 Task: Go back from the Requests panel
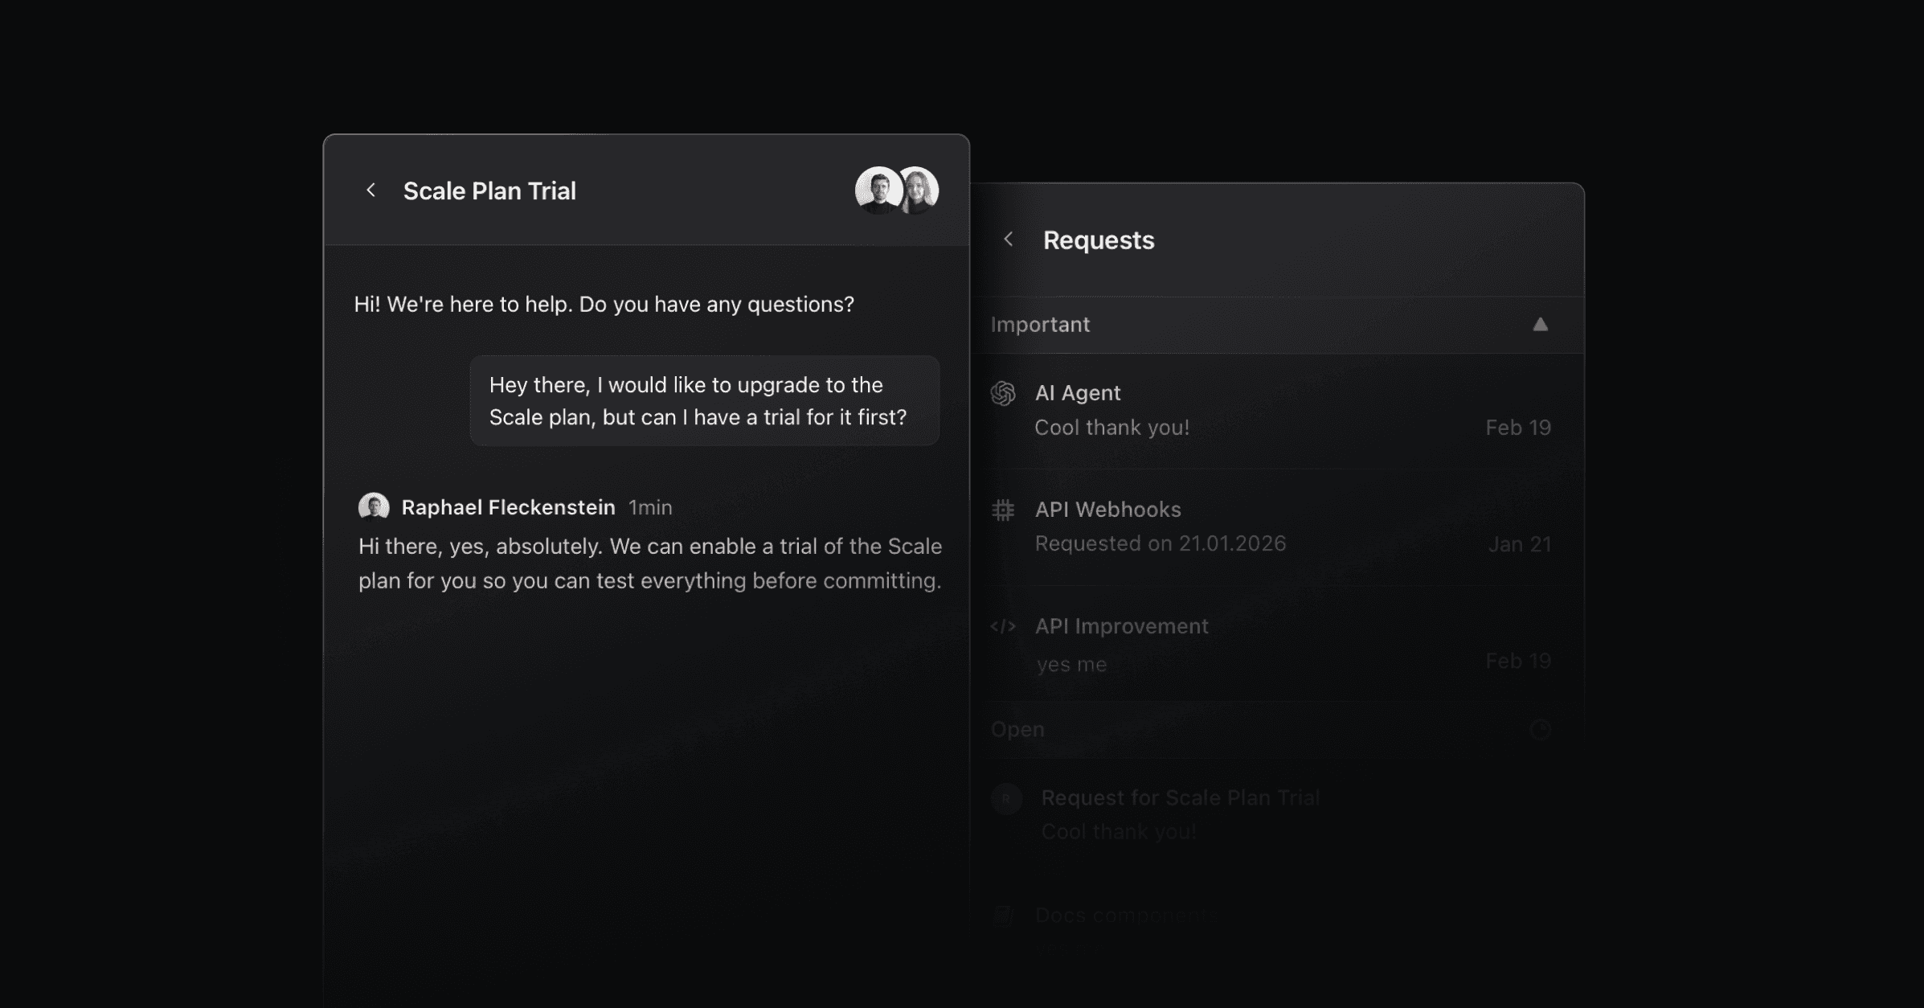click(1009, 240)
